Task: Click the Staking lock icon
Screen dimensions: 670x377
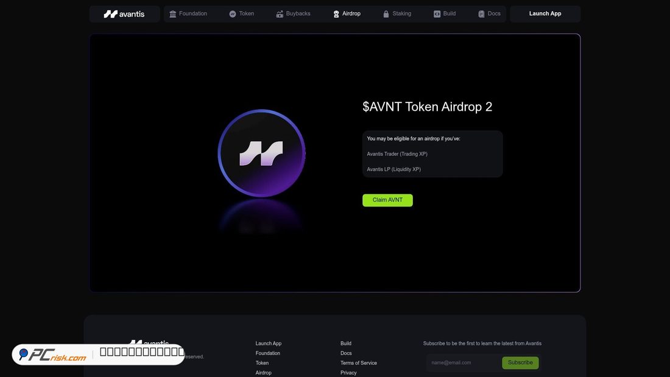Action: click(386, 14)
